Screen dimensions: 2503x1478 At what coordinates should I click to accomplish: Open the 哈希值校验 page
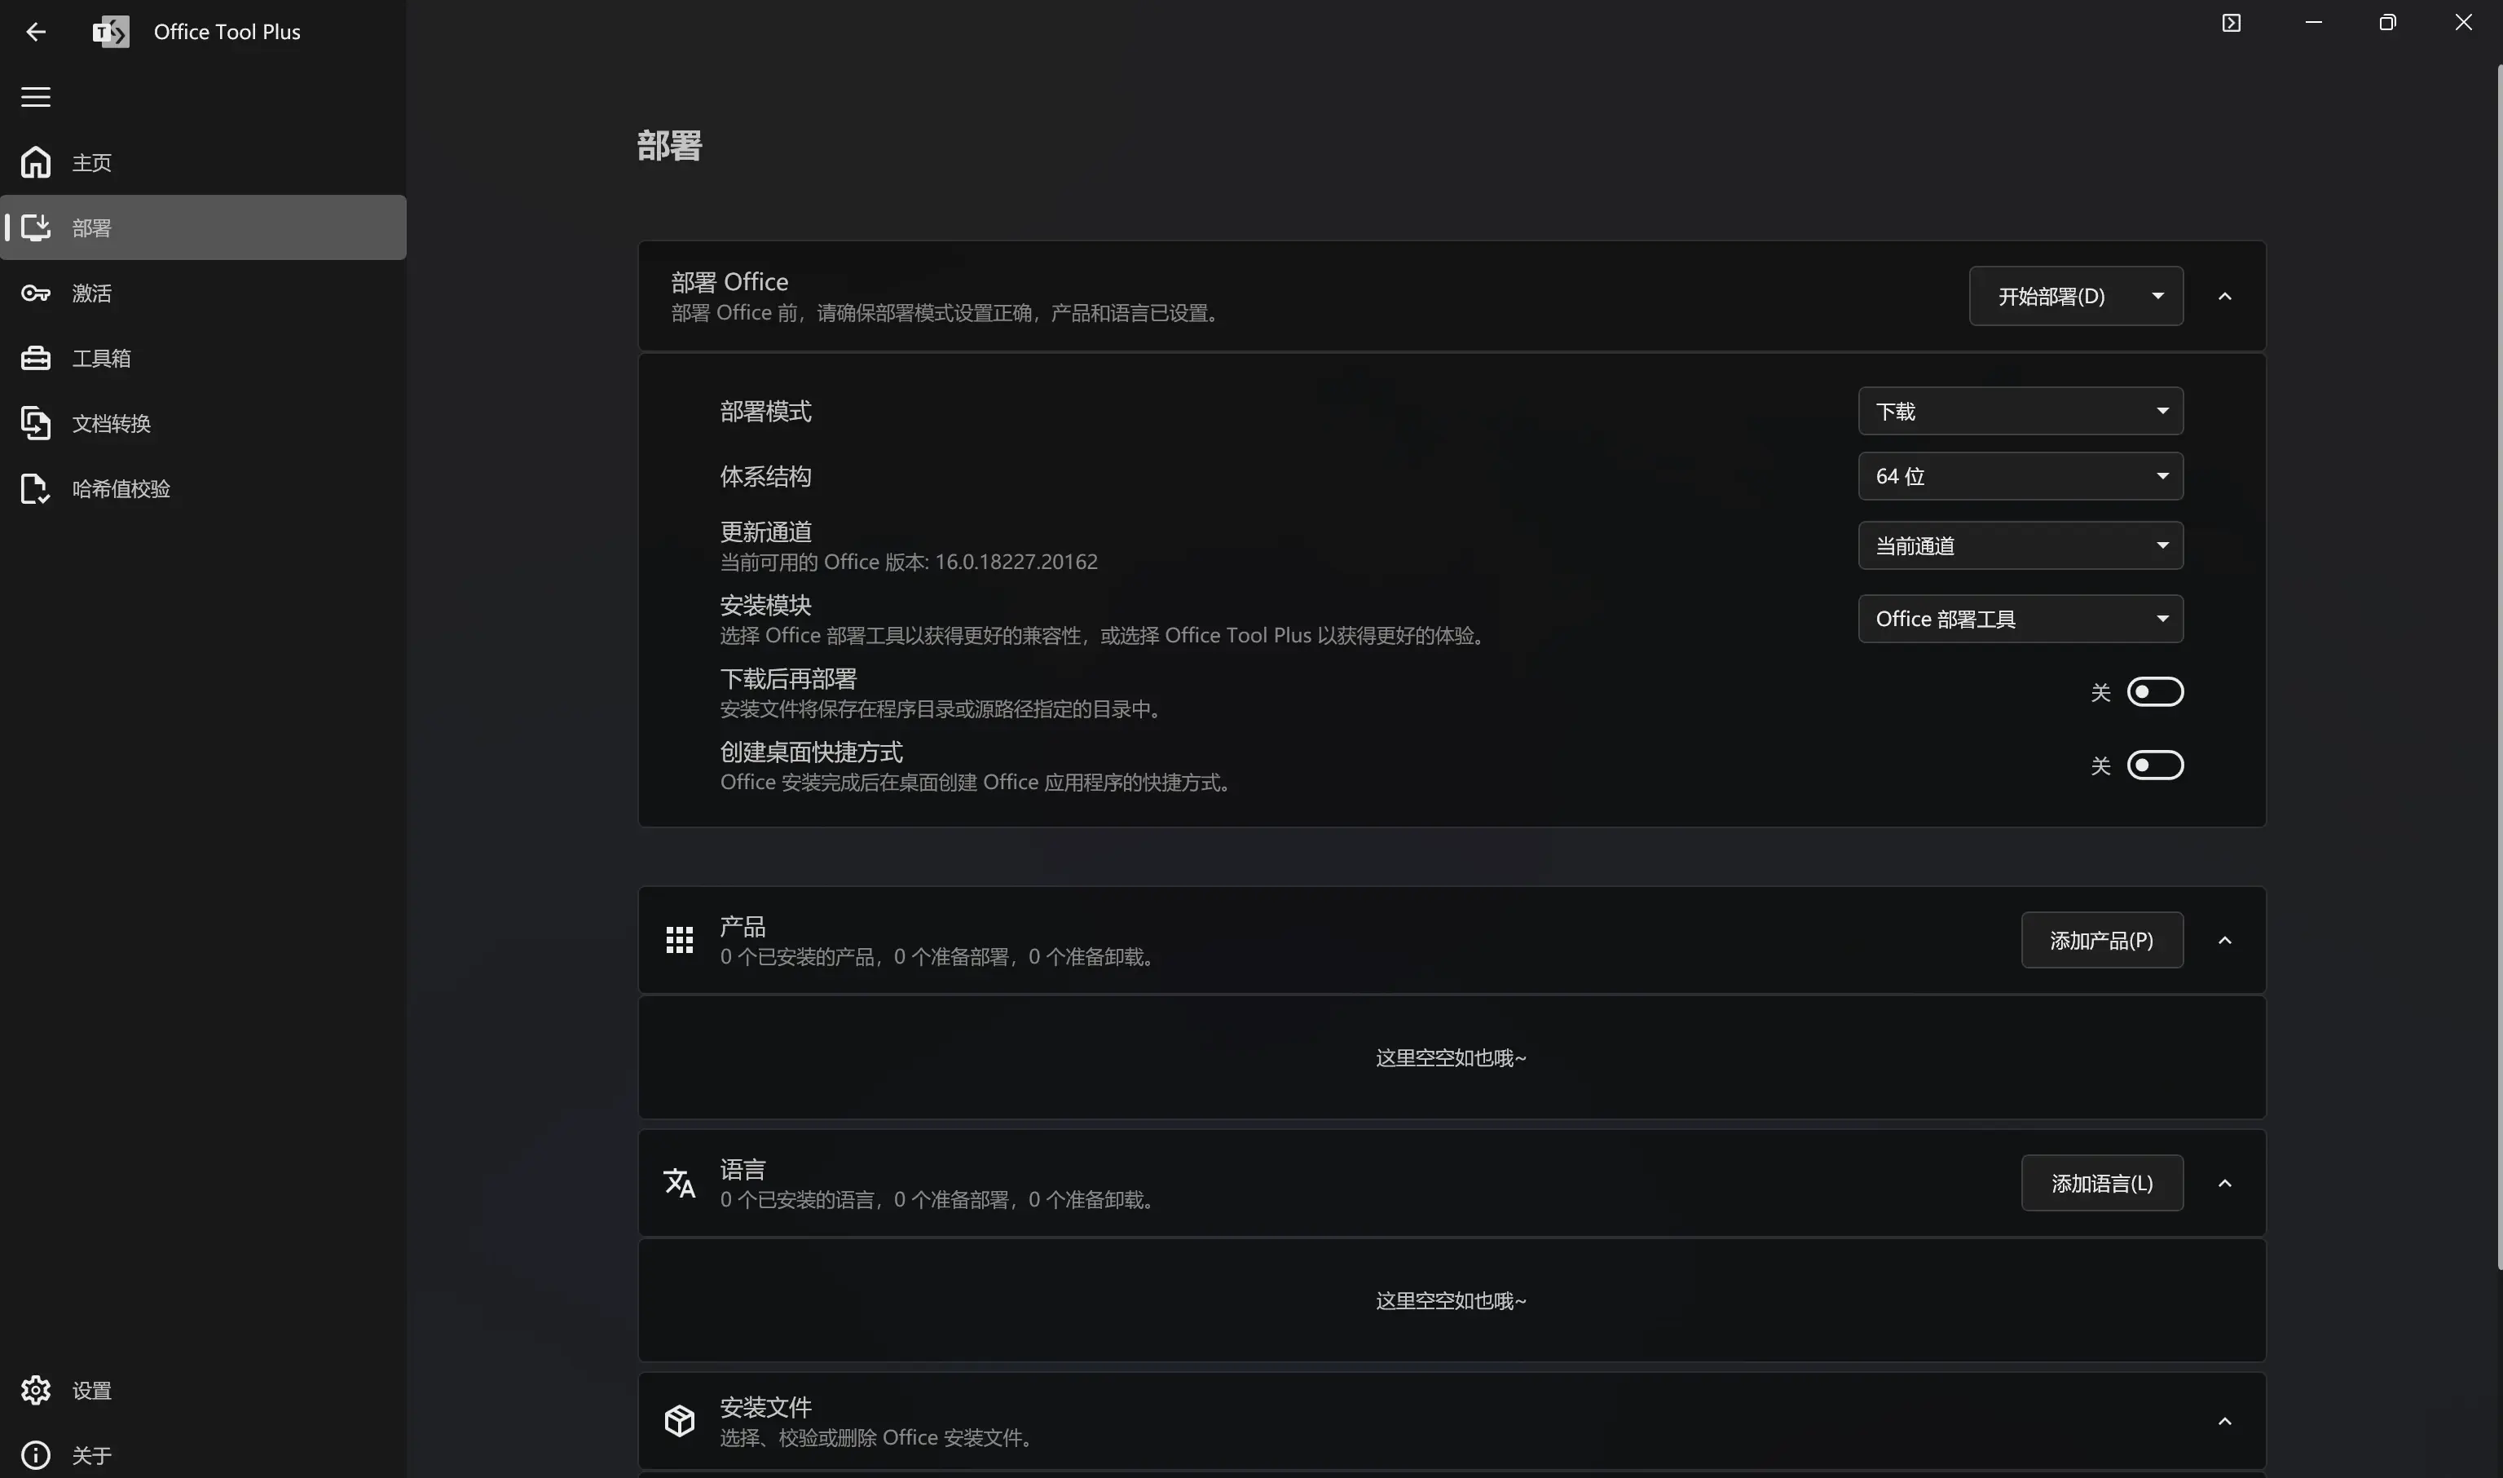(203, 489)
